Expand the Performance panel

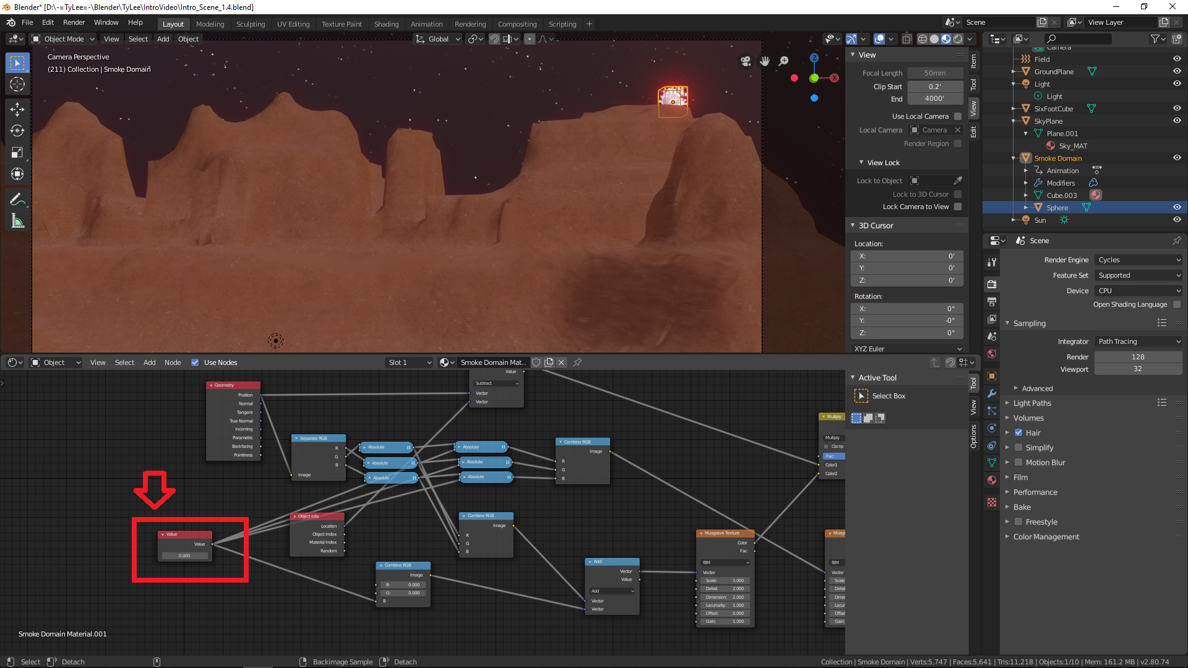1035,492
